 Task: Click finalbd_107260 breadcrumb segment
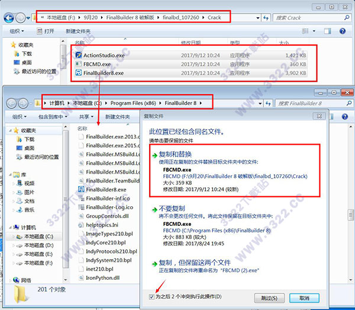(x=181, y=17)
